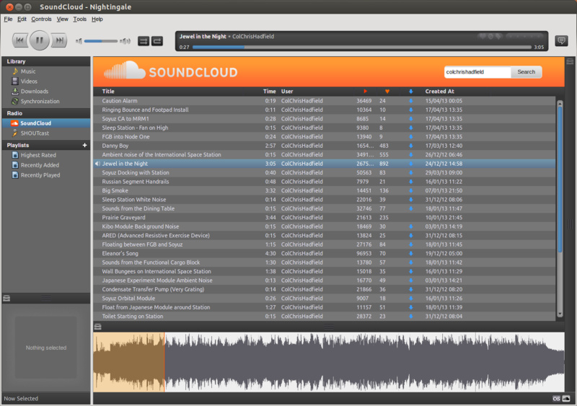Download Soyuz CA to MRM1 track
Image resolution: width=577 pixels, height=406 pixels.
pyautogui.click(x=410, y=119)
